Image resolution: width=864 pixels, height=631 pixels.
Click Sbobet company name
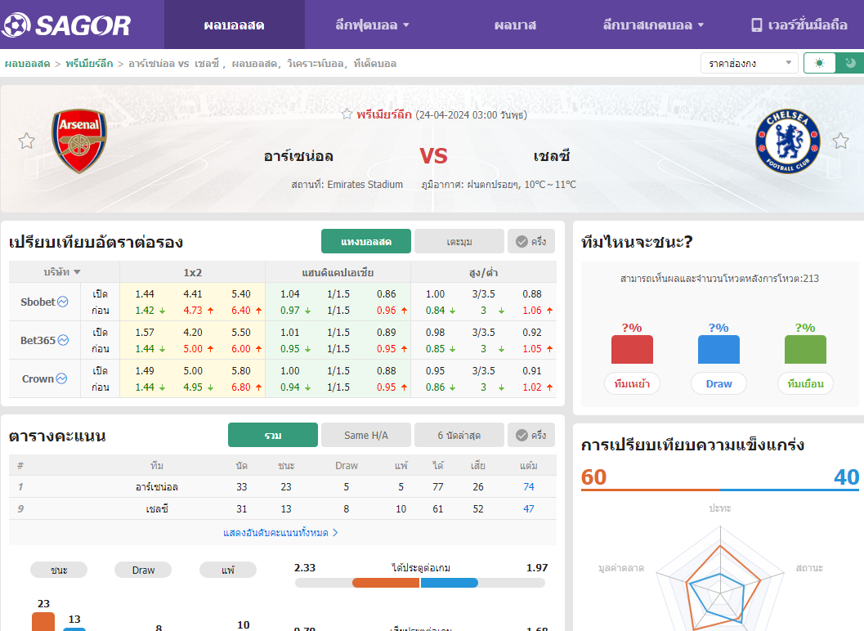click(x=38, y=302)
